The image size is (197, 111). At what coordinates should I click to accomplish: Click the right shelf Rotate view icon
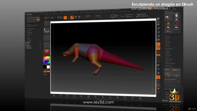pyautogui.click(x=158, y=73)
